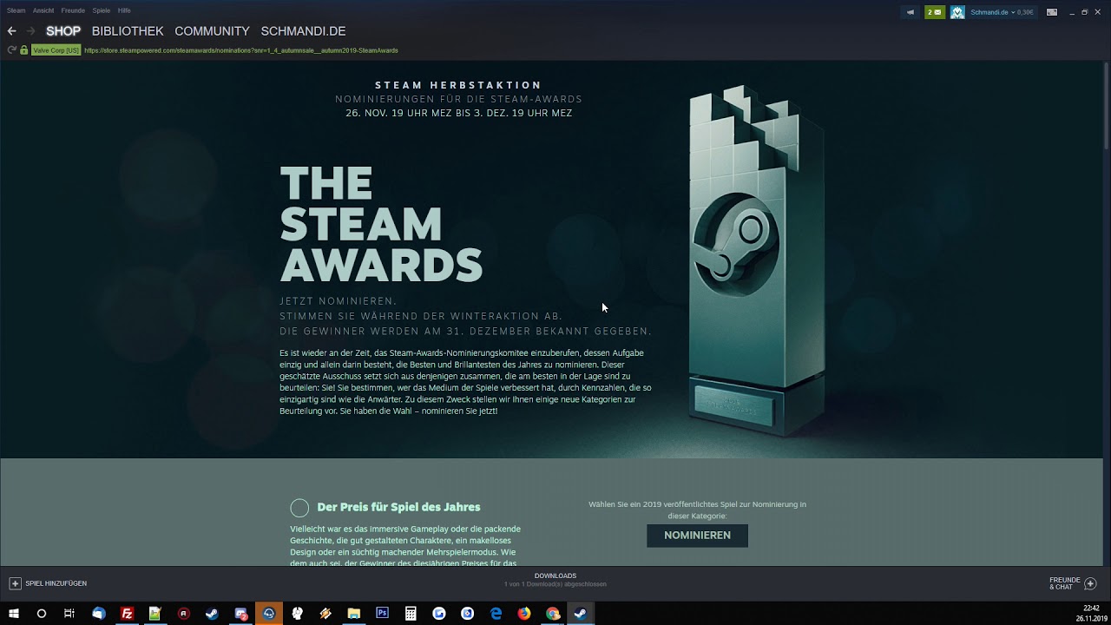1111x625 pixels.
Task: Click the store URL address field
Action: click(241, 50)
